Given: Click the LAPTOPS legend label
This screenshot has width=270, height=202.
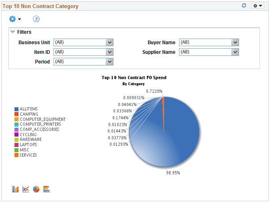Looking at the screenshot, I should pyautogui.click(x=28, y=145).
